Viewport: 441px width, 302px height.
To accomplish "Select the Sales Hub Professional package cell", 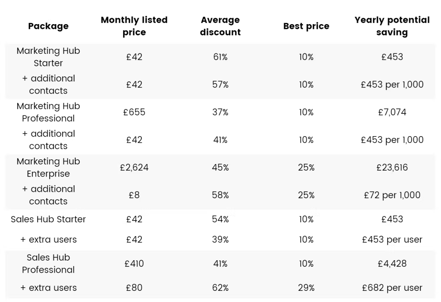I will (x=48, y=264).
